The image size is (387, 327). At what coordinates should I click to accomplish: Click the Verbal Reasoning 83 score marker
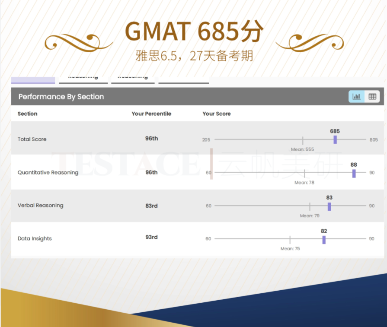329,206
